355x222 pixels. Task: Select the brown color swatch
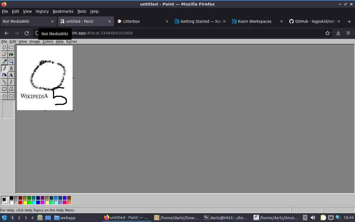[x=69, y=198]
